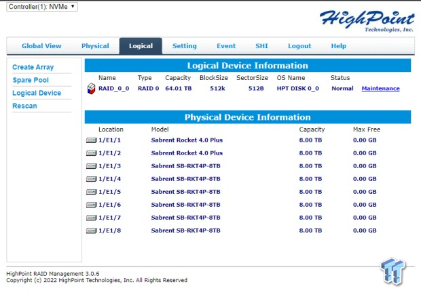Click the disk icon for 1/E1/2

(x=91, y=153)
